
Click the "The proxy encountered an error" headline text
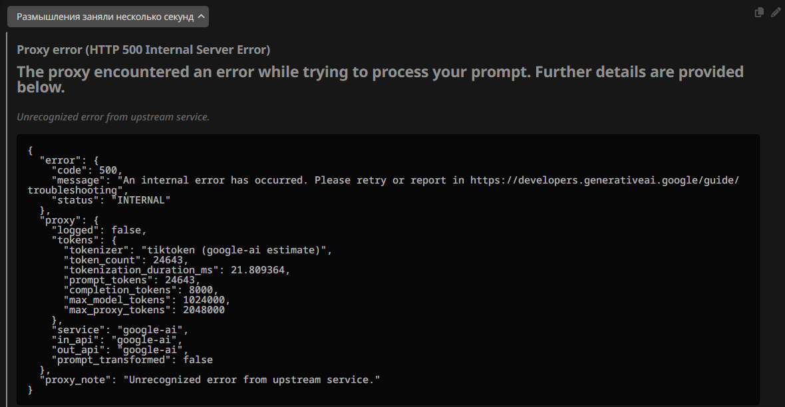381,79
